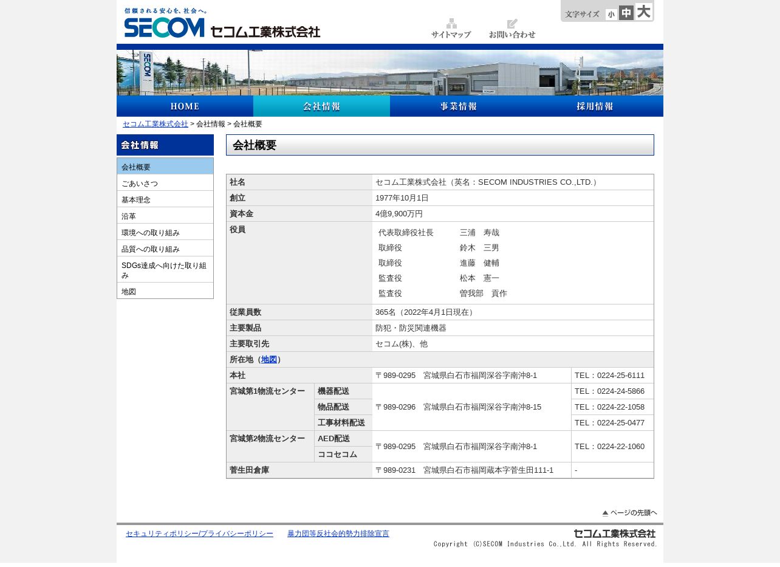780x567 pixels.
Task: Click the president's name 三浦 寿哉
Action: click(479, 233)
